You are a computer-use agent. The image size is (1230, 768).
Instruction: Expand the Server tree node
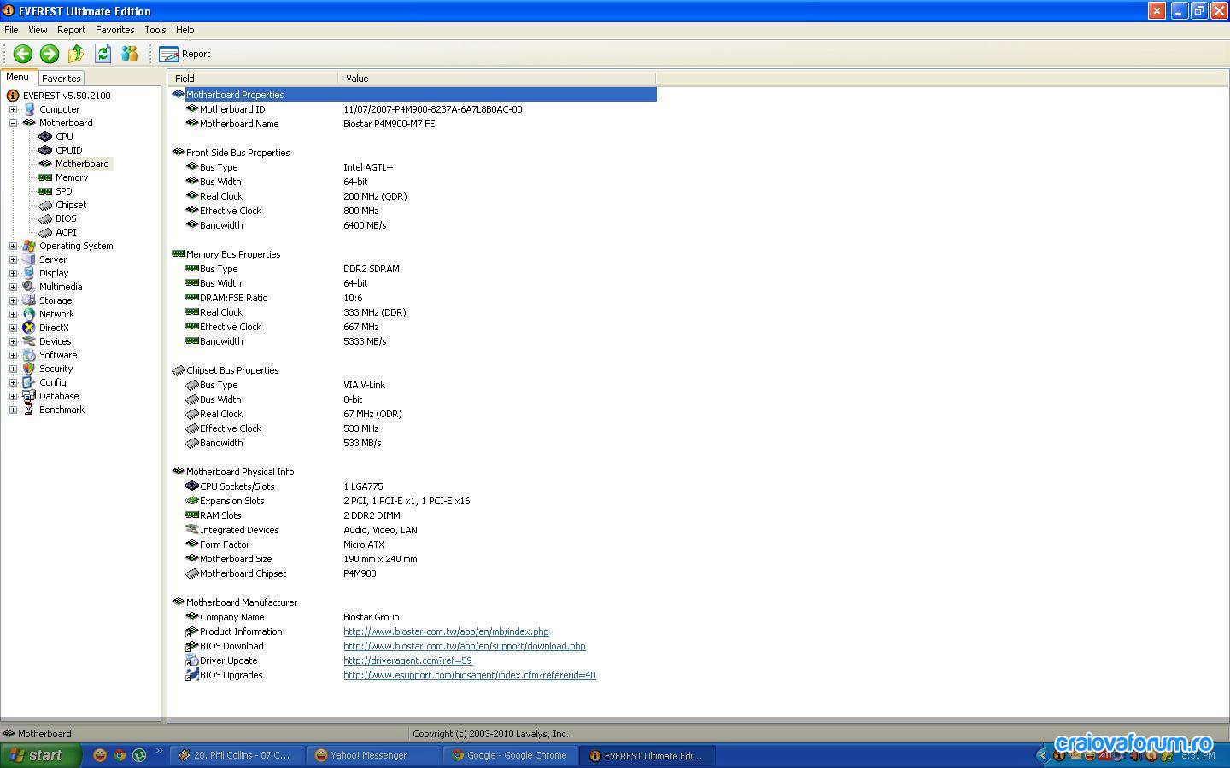[13, 259]
